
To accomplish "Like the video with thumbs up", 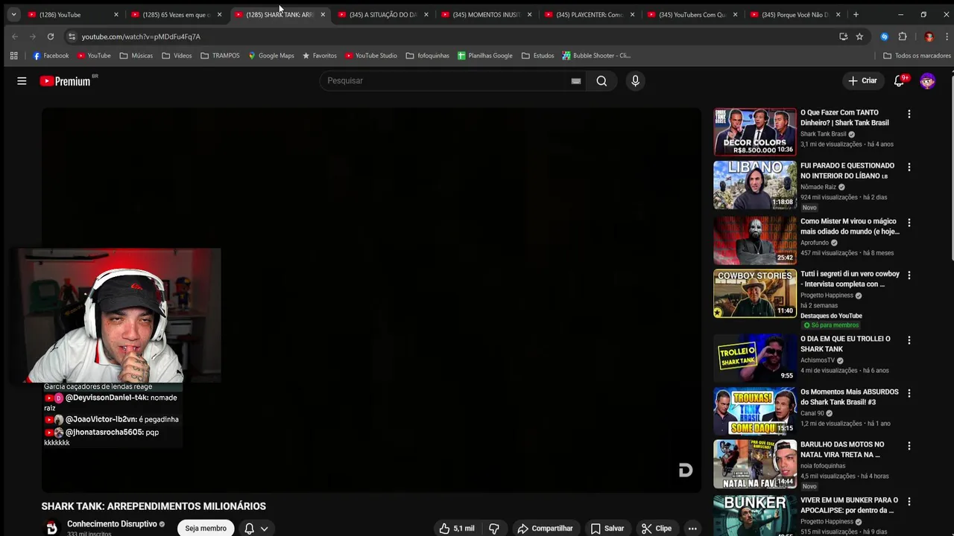I will click(457, 529).
